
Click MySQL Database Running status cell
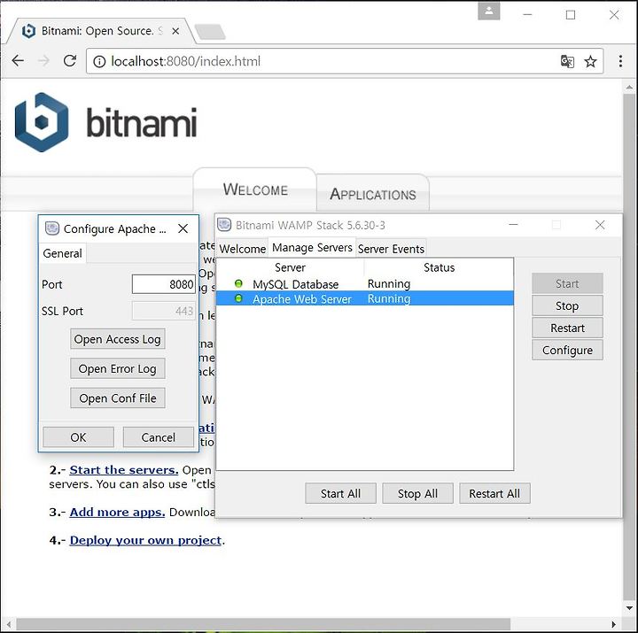click(x=389, y=284)
